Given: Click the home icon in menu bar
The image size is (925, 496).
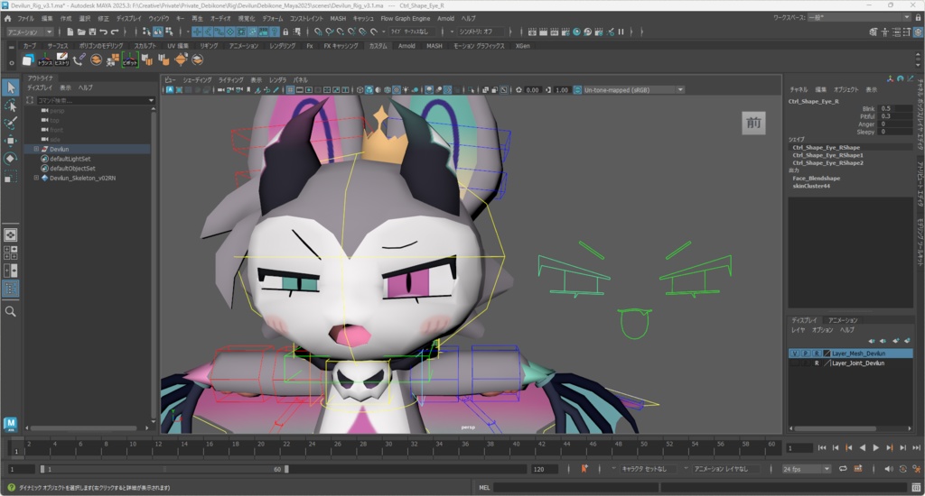Looking at the screenshot, I should tap(7, 18).
